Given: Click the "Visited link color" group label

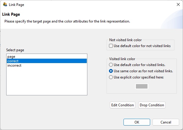Looking at the screenshot, I should [x=122, y=59].
